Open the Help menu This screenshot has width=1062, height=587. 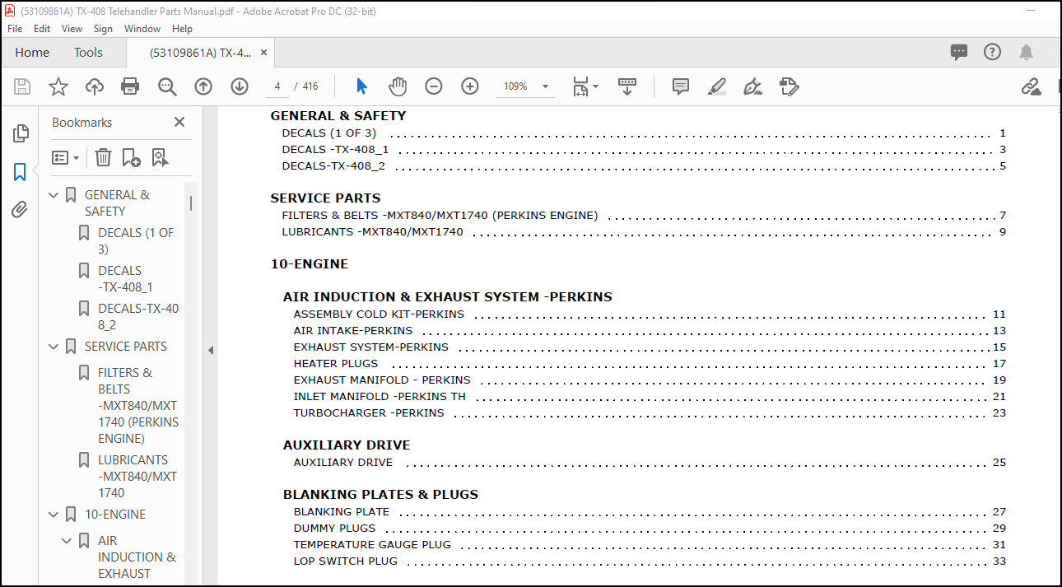pos(182,28)
